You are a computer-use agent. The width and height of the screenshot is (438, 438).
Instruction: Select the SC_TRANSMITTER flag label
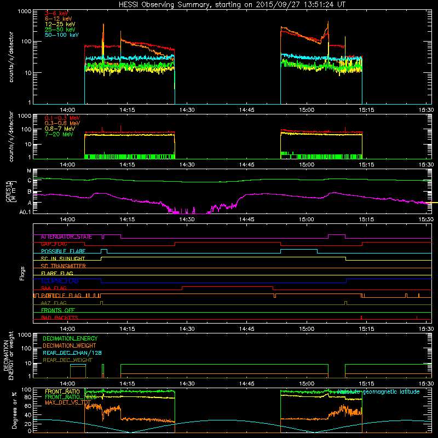pyautogui.click(x=63, y=266)
